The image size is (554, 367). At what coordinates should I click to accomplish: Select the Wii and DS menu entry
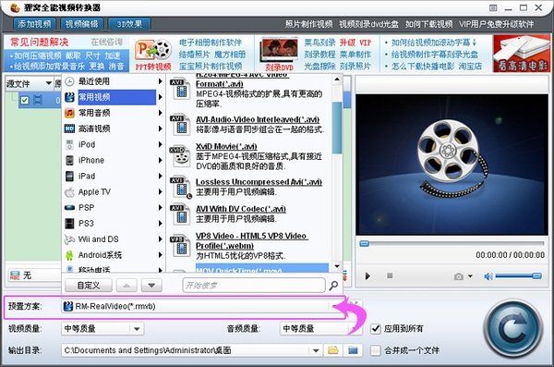click(x=113, y=239)
